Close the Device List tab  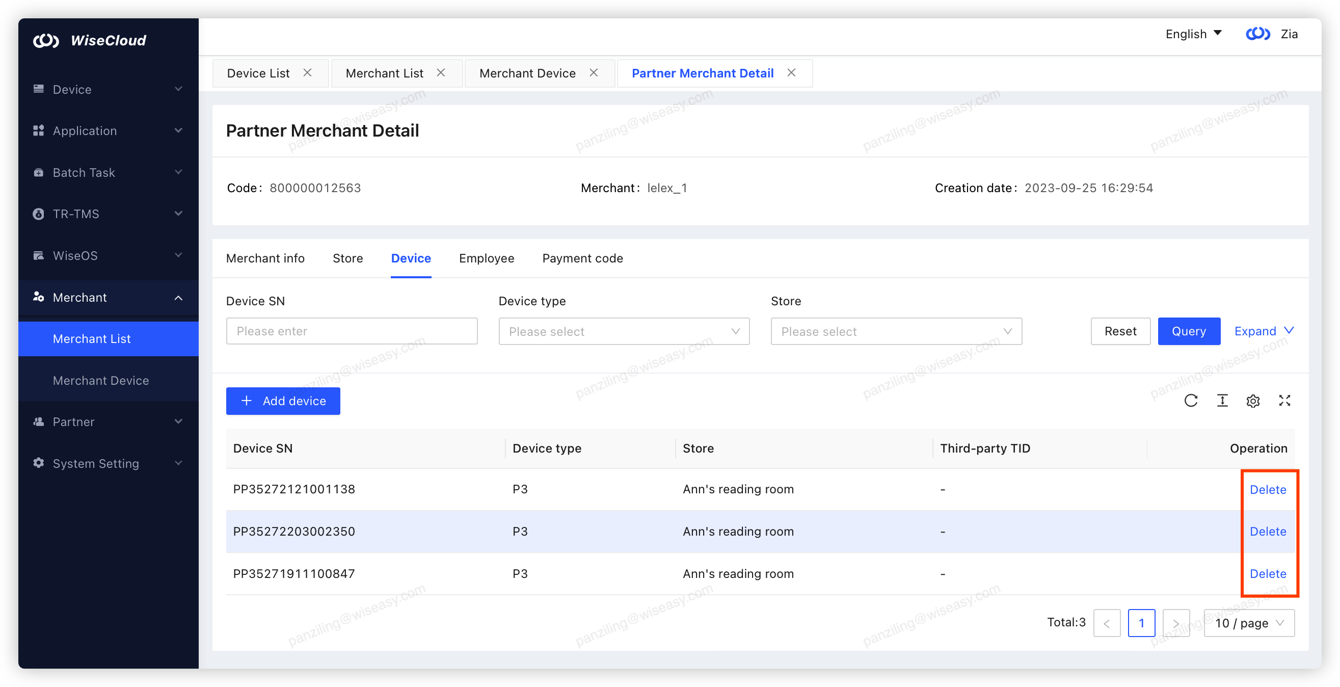coord(307,73)
